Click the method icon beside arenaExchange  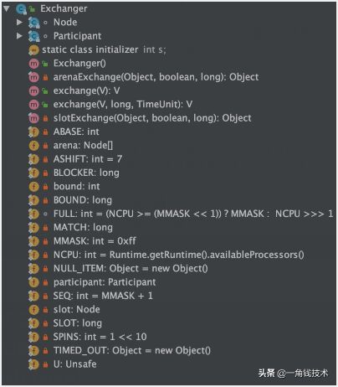pyautogui.click(x=33, y=77)
